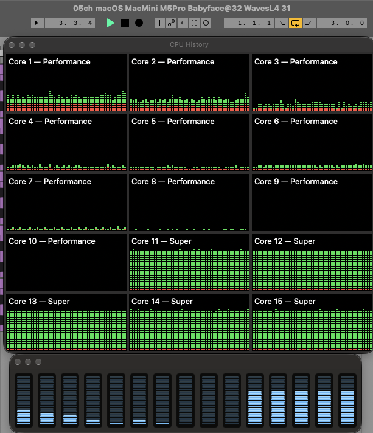Zoom the CPU History window
373x433 pixels.
[x=32, y=45]
